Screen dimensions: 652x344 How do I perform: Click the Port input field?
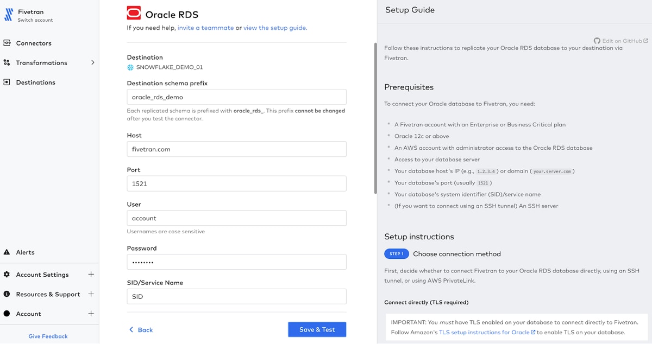pyautogui.click(x=237, y=183)
